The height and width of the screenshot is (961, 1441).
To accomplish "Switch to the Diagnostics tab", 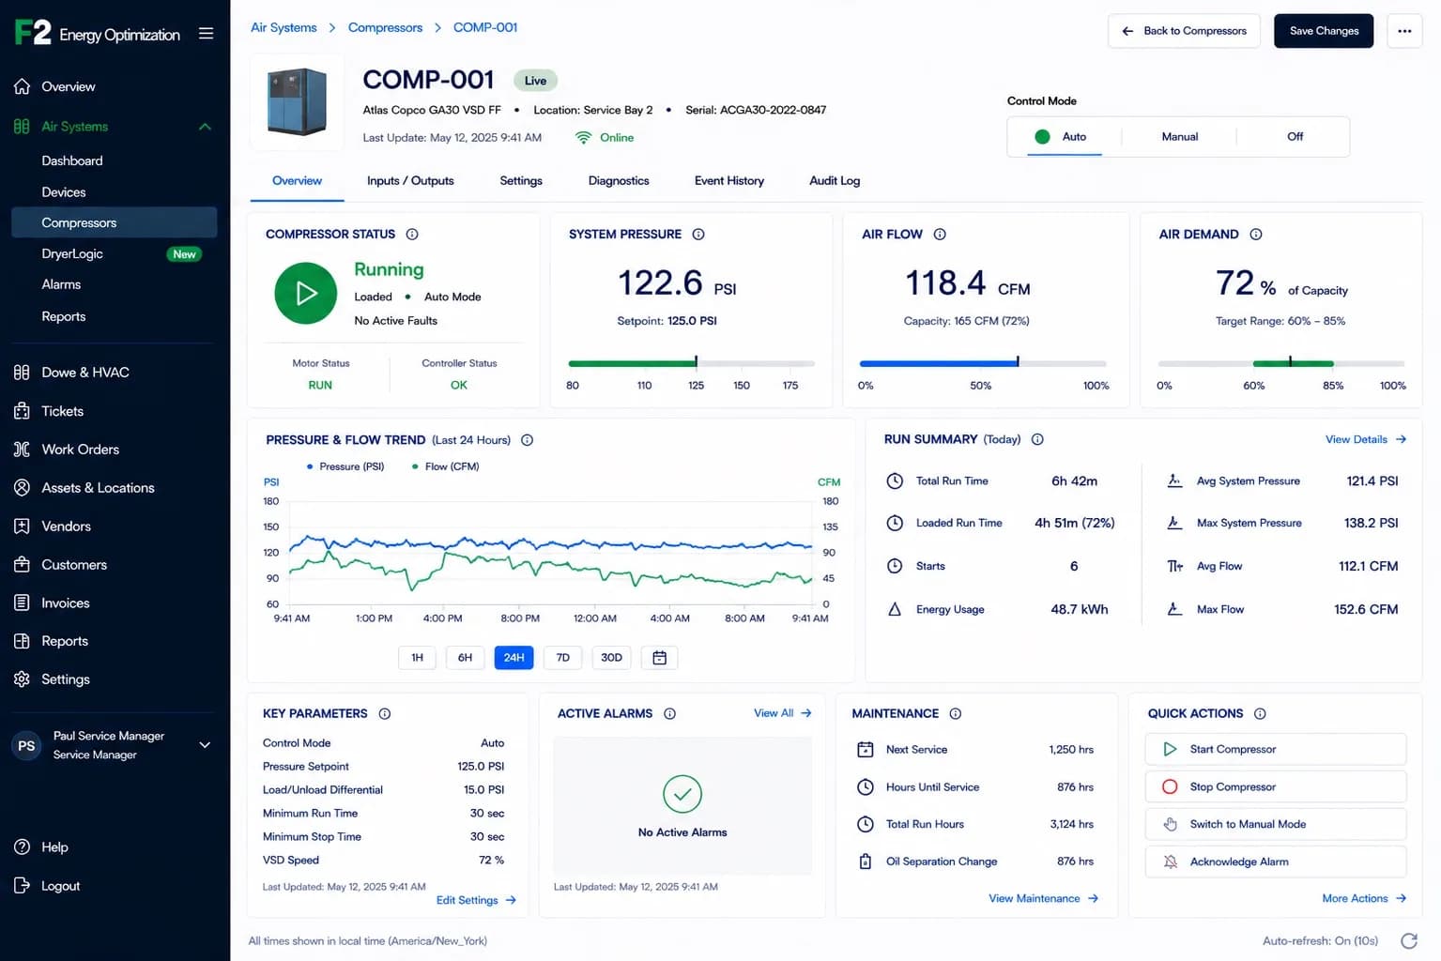I will [x=619, y=181].
